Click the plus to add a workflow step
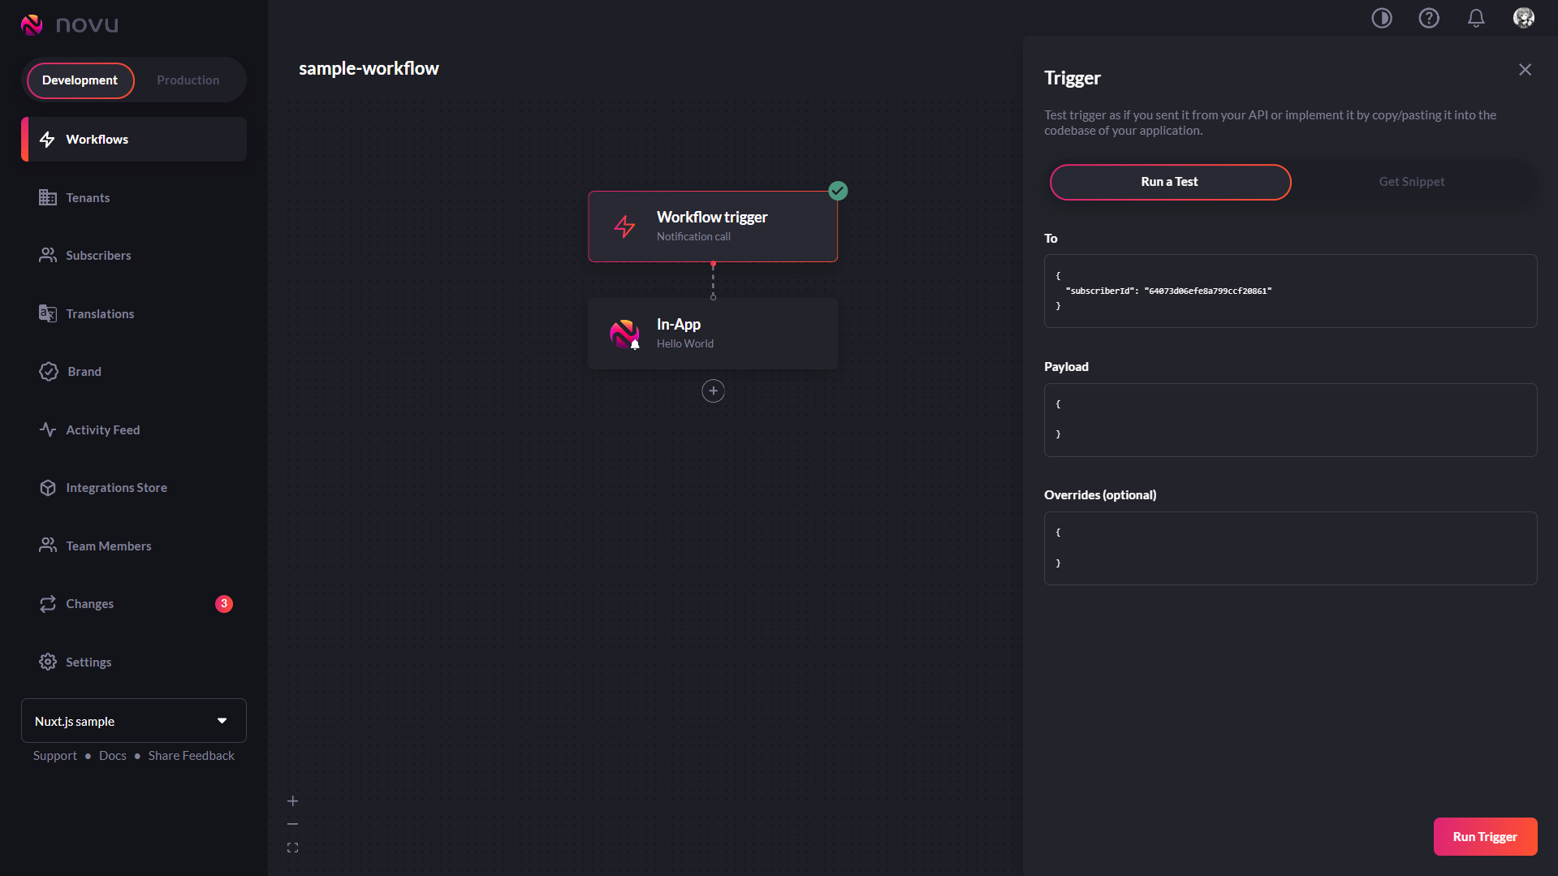Image resolution: width=1558 pixels, height=876 pixels. point(713,391)
